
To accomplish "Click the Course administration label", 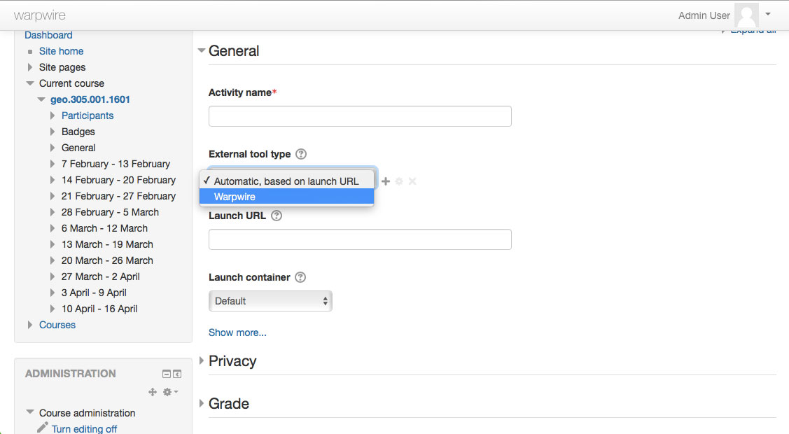I will (x=87, y=413).
